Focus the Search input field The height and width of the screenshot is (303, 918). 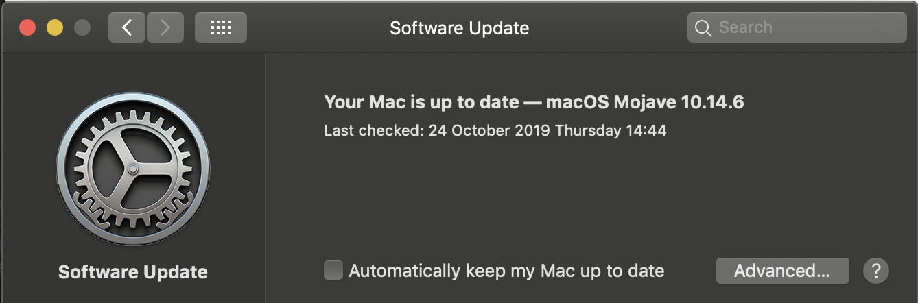[x=806, y=27]
